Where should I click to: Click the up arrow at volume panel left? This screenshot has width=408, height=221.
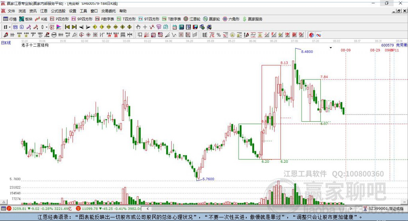[4, 202]
